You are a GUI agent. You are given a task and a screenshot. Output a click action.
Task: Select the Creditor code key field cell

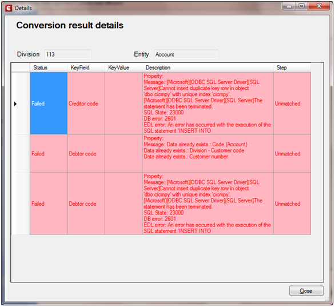(x=86, y=103)
